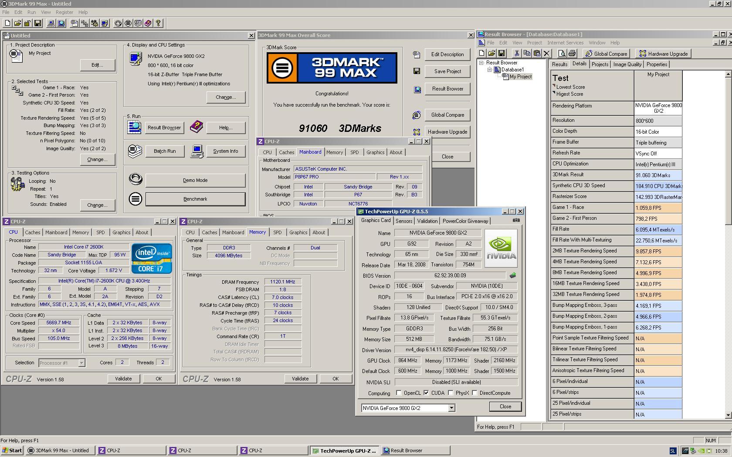Click Windows Start button

pyautogui.click(x=12, y=450)
